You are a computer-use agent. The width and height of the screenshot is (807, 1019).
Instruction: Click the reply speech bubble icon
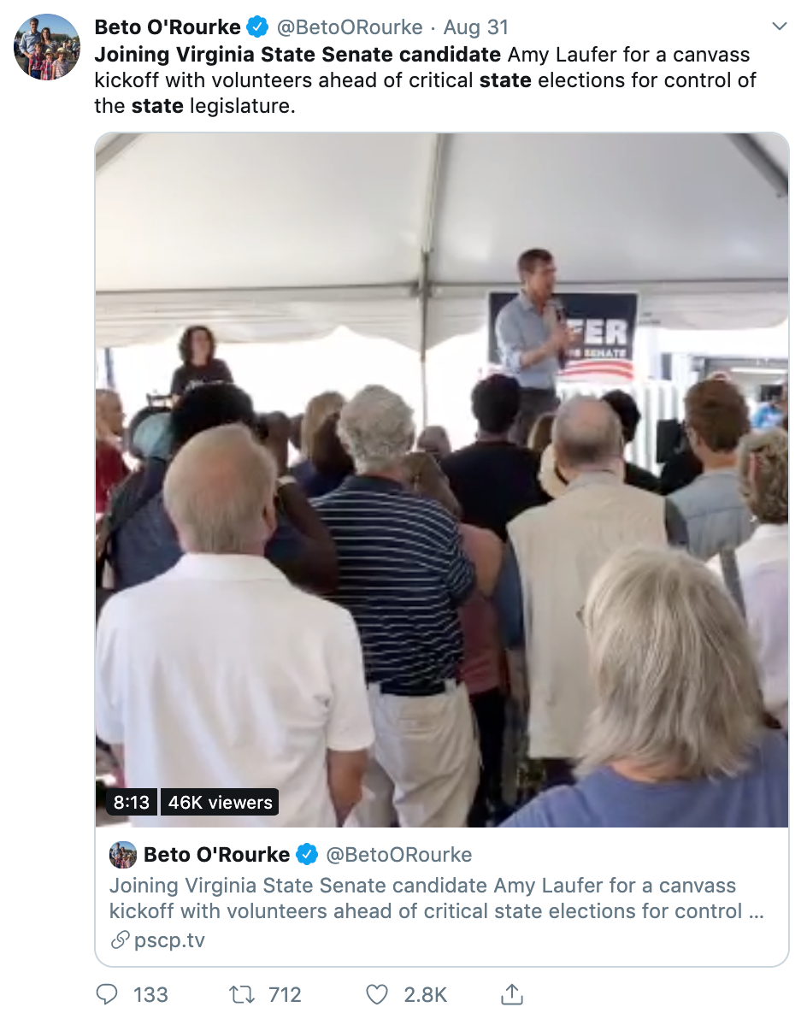[x=107, y=993]
